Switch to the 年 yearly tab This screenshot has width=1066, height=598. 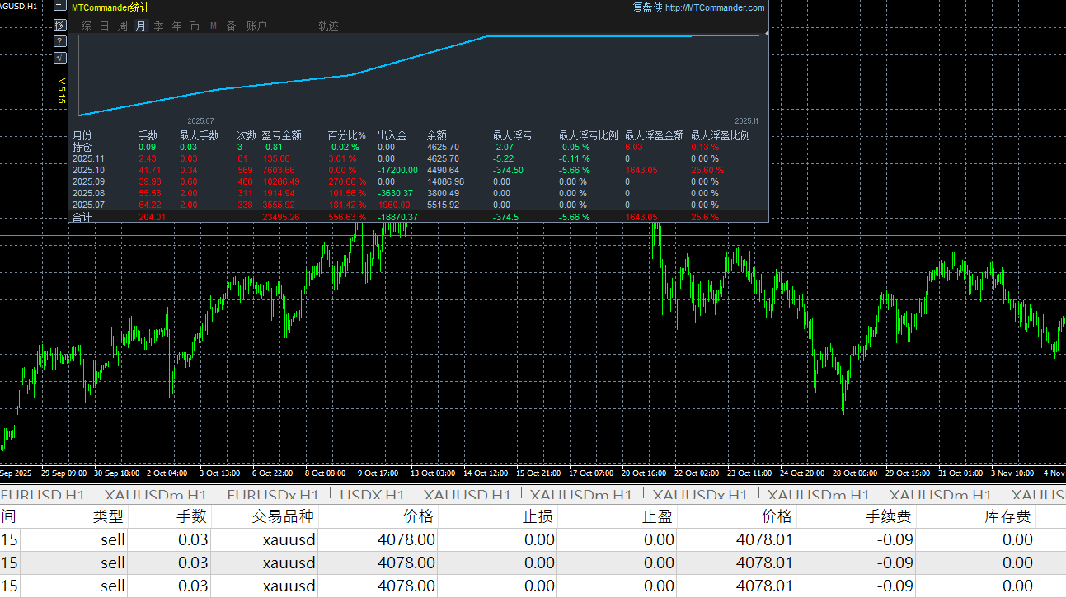pos(176,26)
